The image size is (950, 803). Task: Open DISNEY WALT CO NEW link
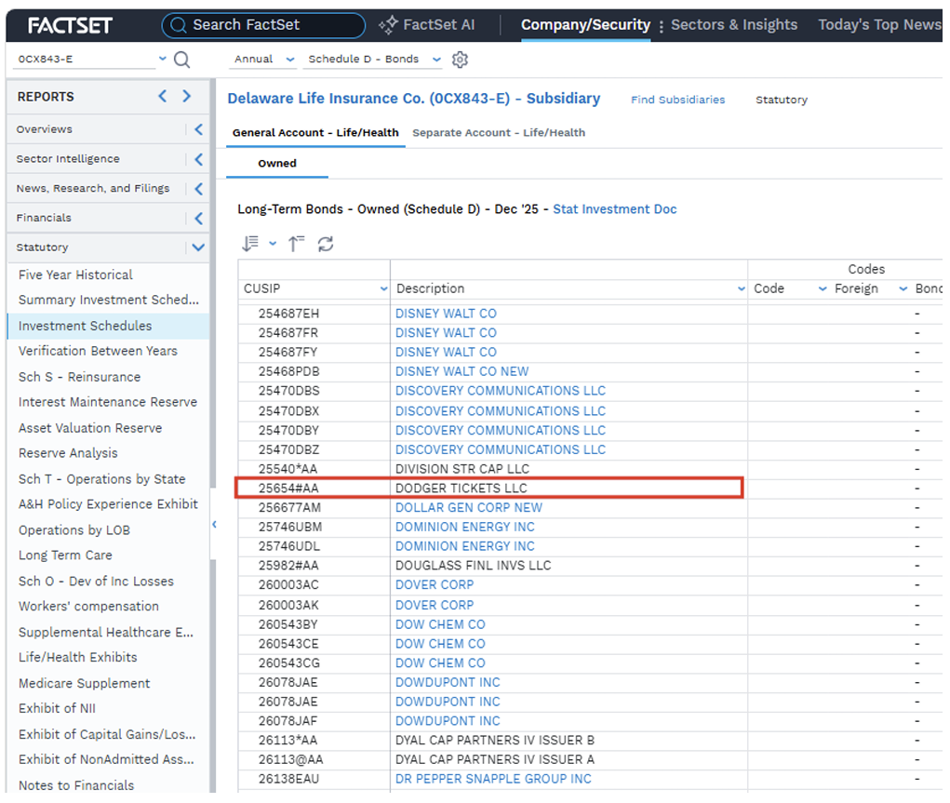462,371
